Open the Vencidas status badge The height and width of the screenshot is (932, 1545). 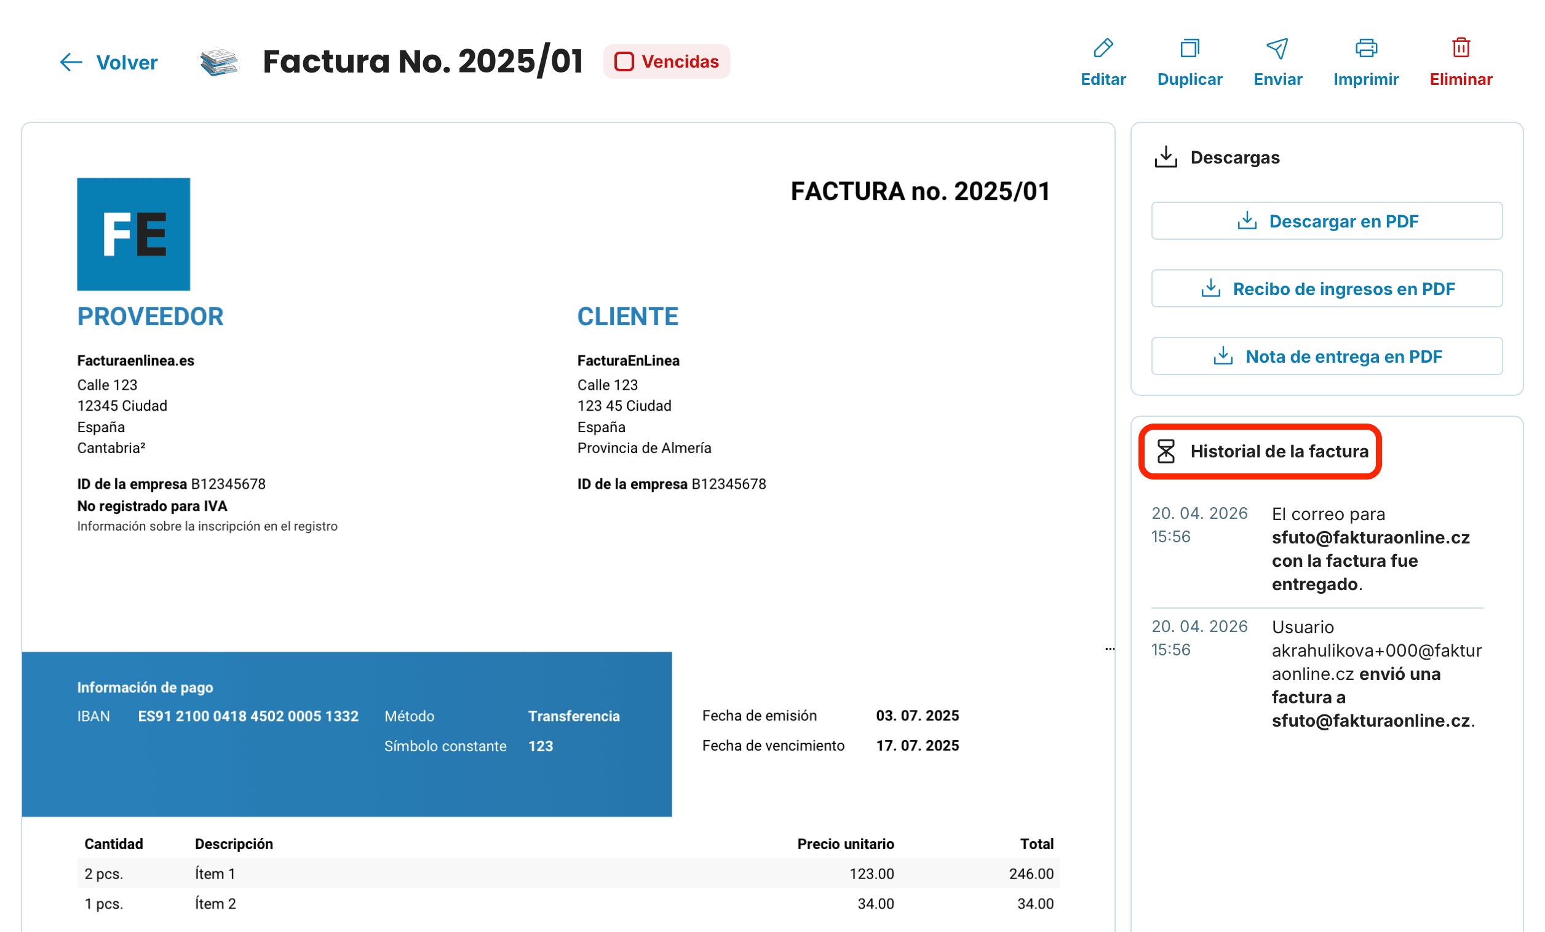click(x=667, y=61)
